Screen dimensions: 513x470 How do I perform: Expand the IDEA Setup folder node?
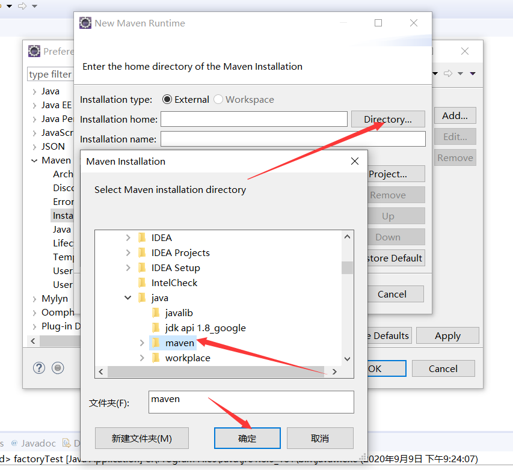click(128, 268)
